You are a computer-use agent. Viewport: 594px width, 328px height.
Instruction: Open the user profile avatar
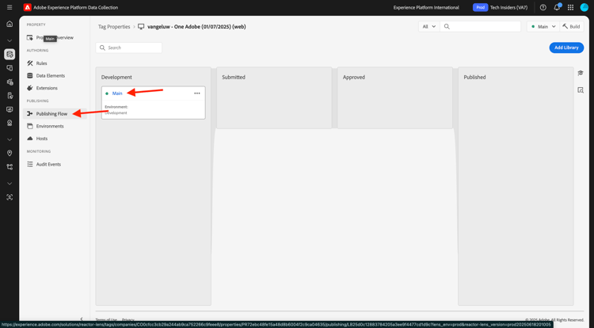[584, 7]
